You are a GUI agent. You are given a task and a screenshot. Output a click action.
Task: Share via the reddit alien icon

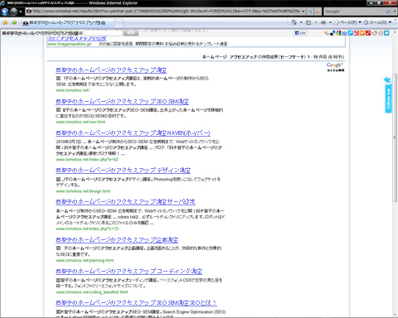tap(375, 33)
